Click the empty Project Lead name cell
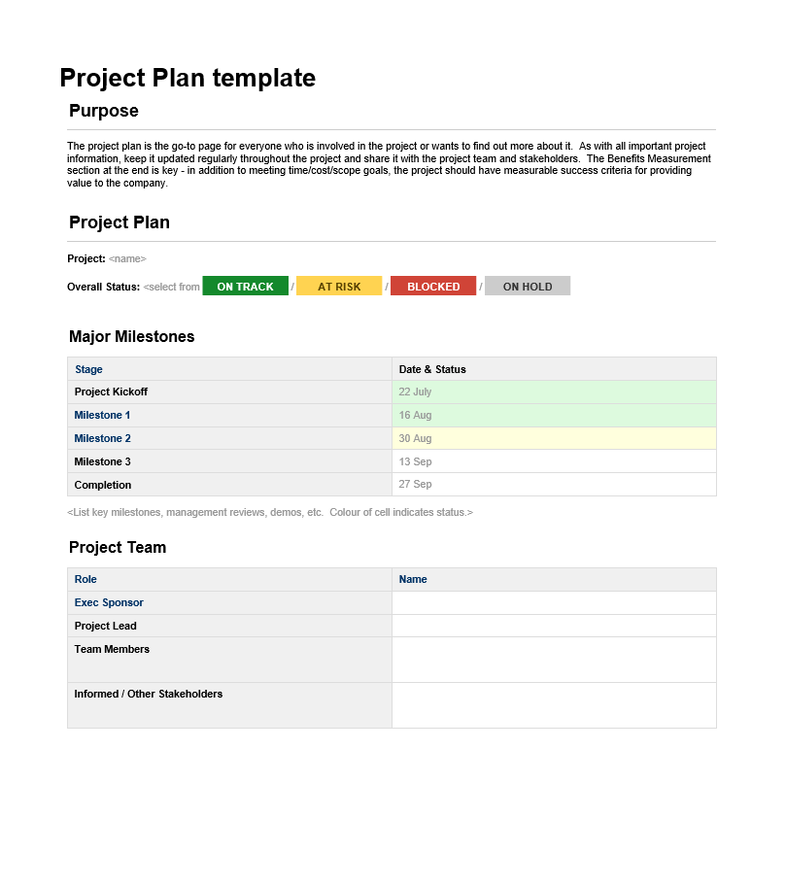 pyautogui.click(x=555, y=626)
